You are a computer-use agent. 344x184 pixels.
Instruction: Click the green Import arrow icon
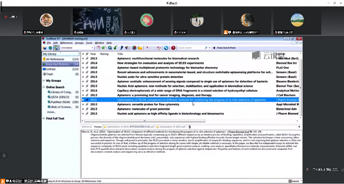[x=115, y=48]
